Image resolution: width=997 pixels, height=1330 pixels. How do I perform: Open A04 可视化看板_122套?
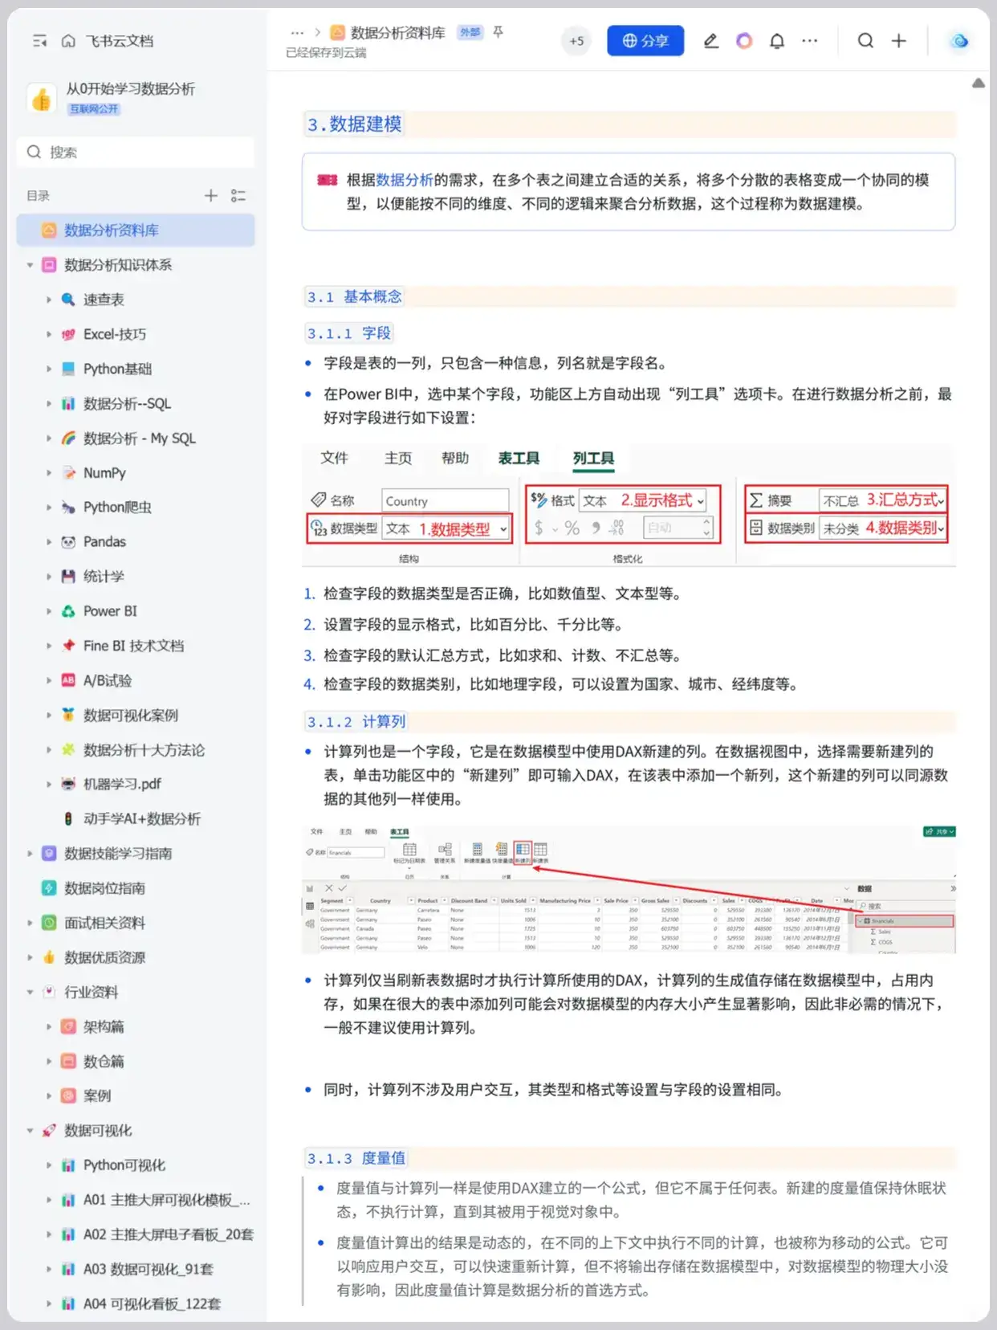(x=152, y=1303)
